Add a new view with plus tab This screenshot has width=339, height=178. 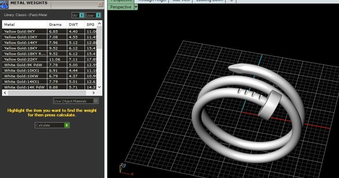231,1
